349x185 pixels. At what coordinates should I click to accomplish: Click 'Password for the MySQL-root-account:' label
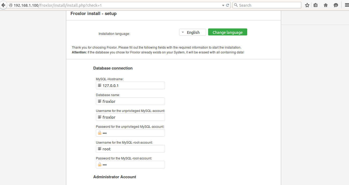point(124,158)
